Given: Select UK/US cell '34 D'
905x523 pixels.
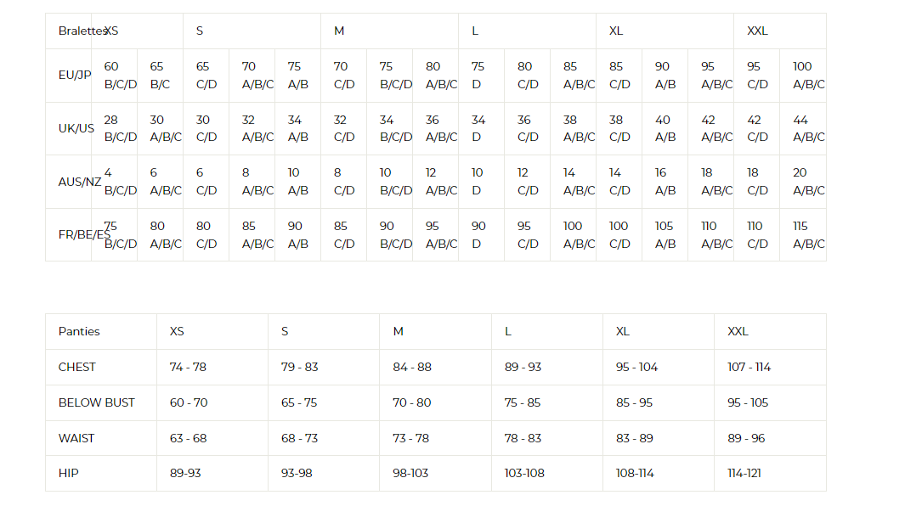Looking at the screenshot, I should click(481, 128).
